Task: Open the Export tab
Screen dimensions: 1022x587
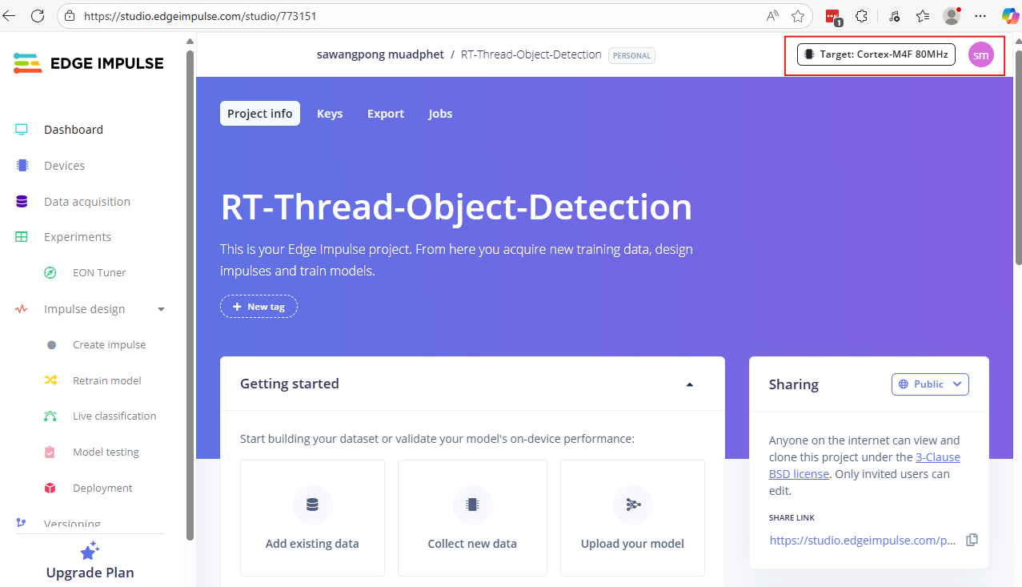Action: pyautogui.click(x=385, y=114)
